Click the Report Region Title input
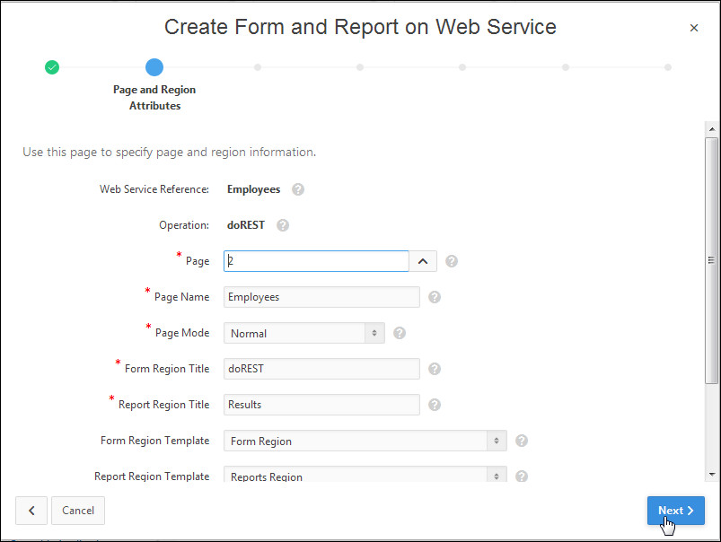The image size is (721, 542). coord(321,405)
